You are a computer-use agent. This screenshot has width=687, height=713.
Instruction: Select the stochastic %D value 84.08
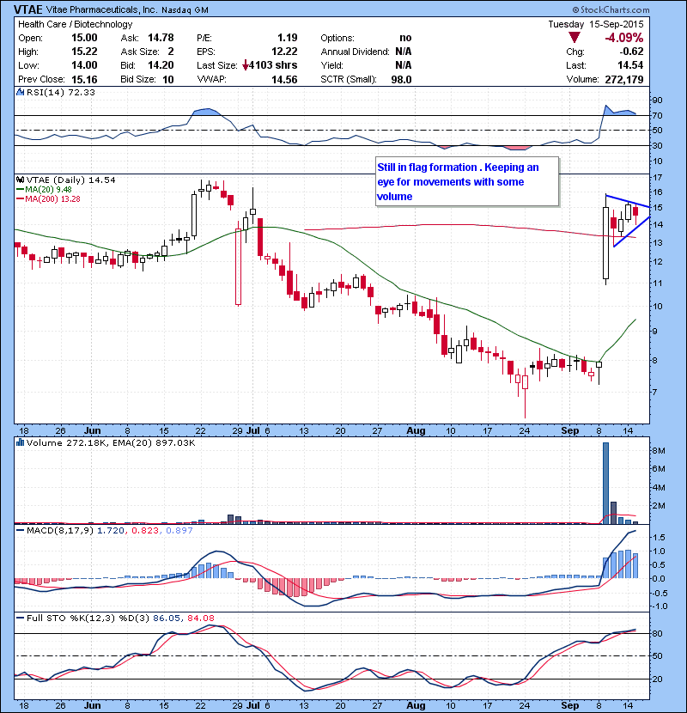tap(200, 618)
